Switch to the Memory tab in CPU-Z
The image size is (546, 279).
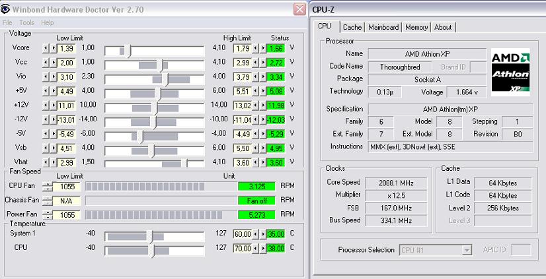(x=416, y=27)
